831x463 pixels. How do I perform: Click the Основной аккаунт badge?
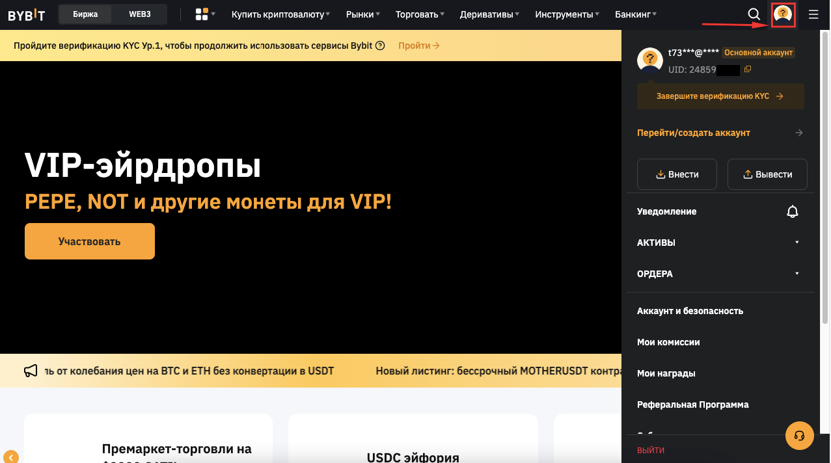tap(759, 53)
